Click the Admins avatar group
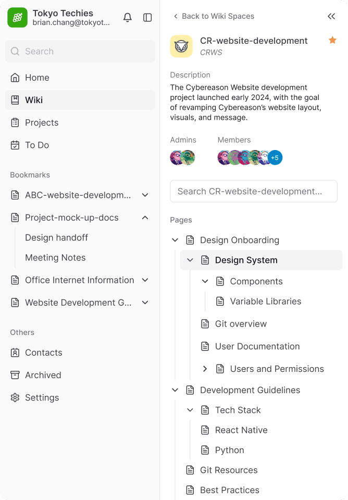The height and width of the screenshot is (500, 348). click(x=182, y=157)
